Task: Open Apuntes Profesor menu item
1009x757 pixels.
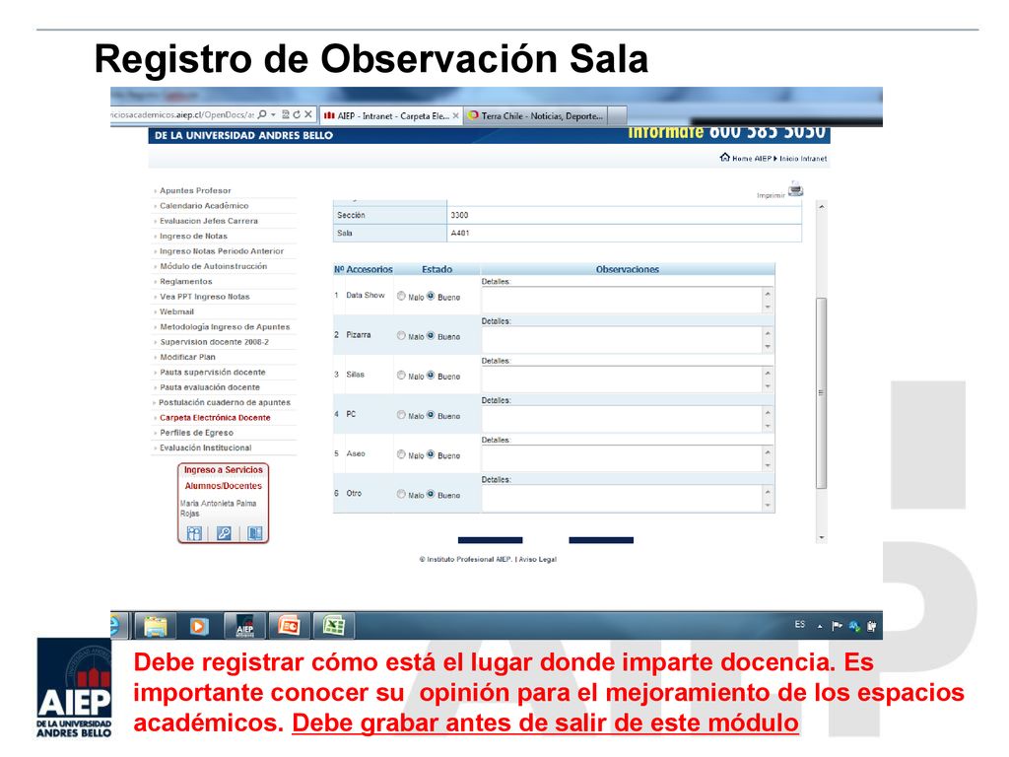Action: pyautogui.click(x=195, y=190)
